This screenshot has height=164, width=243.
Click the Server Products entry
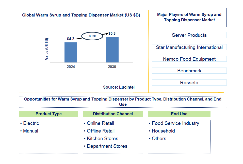189,35
